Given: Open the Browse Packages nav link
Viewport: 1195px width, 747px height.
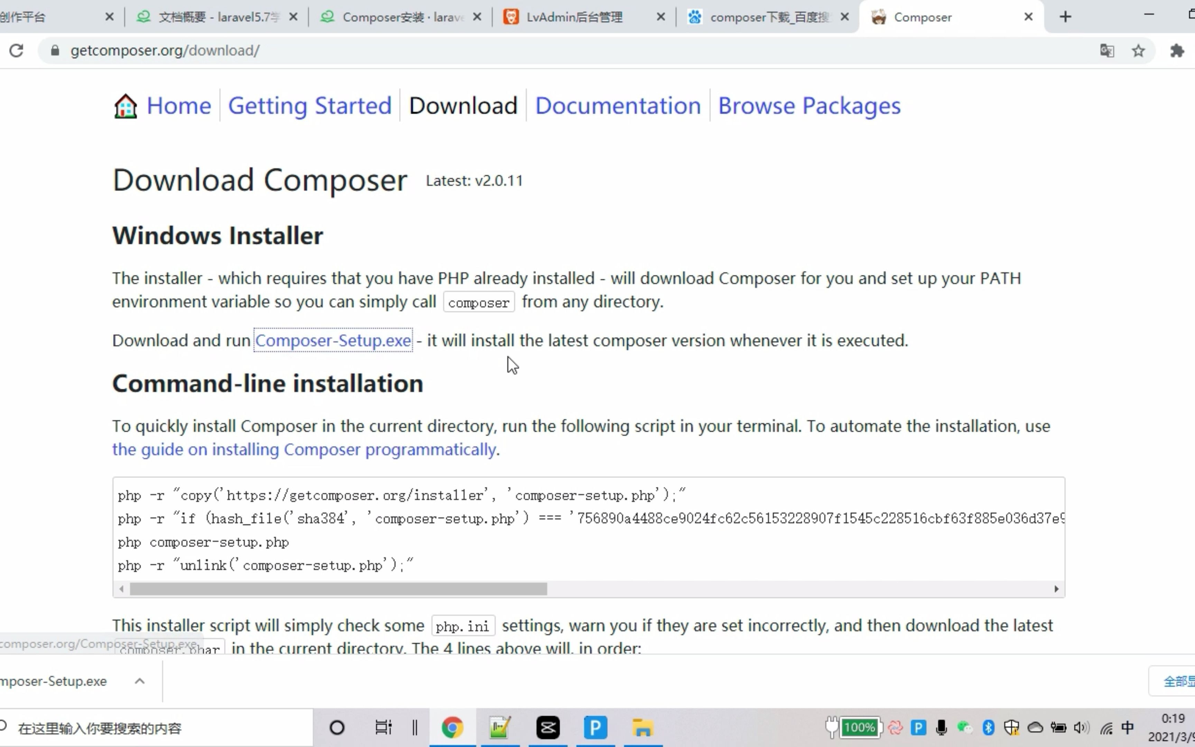Looking at the screenshot, I should click(x=809, y=106).
